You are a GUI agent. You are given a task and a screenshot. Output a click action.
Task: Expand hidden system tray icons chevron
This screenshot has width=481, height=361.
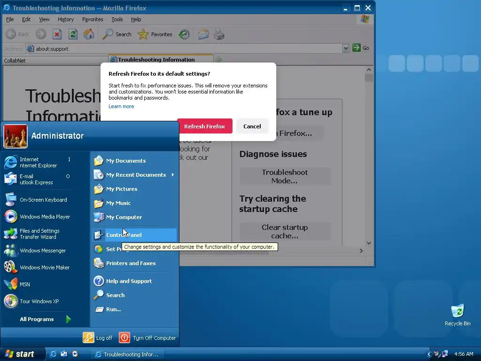click(429, 354)
